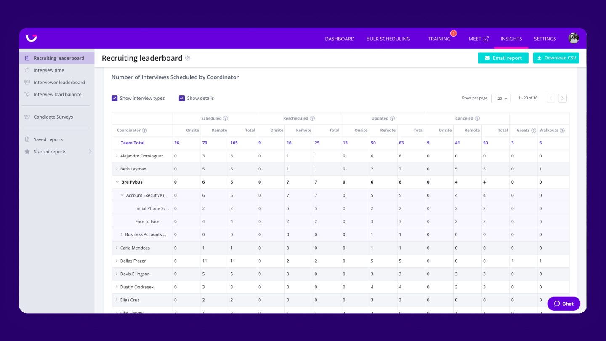
Task: Click the app logo in the header
Action: click(x=32, y=38)
